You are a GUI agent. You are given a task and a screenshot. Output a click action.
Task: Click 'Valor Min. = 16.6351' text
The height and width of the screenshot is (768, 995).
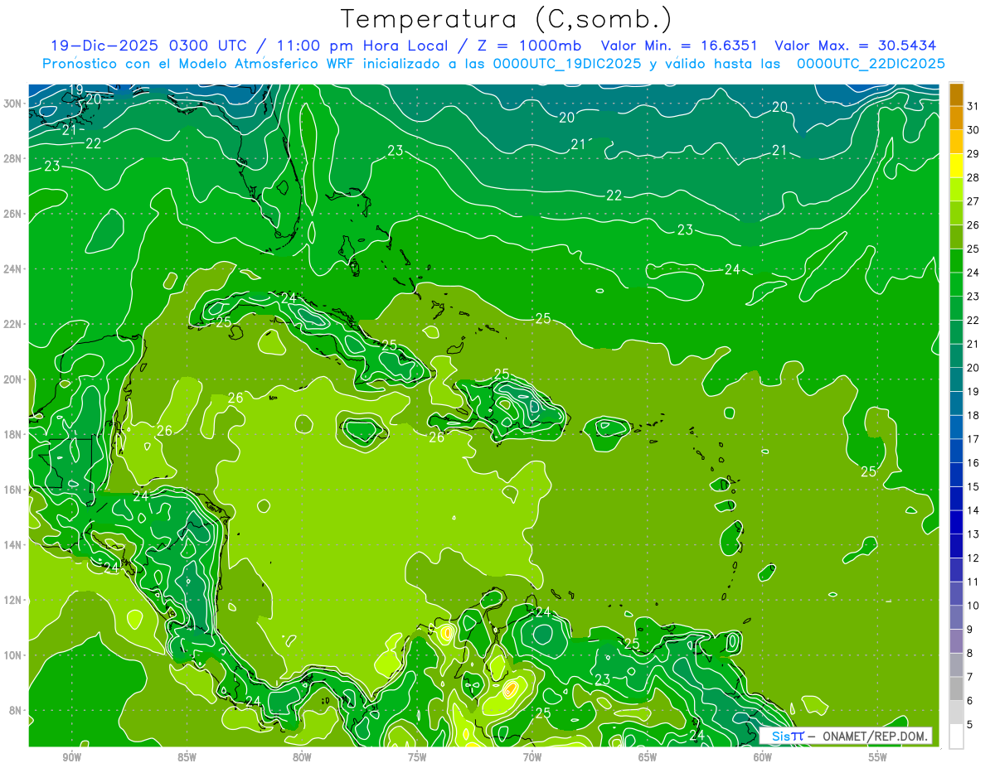(680, 46)
